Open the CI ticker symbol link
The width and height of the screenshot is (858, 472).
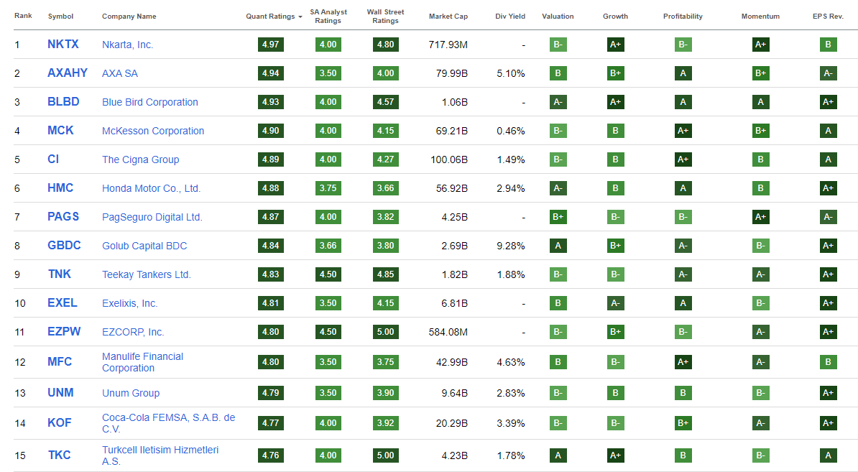pyautogui.click(x=53, y=159)
